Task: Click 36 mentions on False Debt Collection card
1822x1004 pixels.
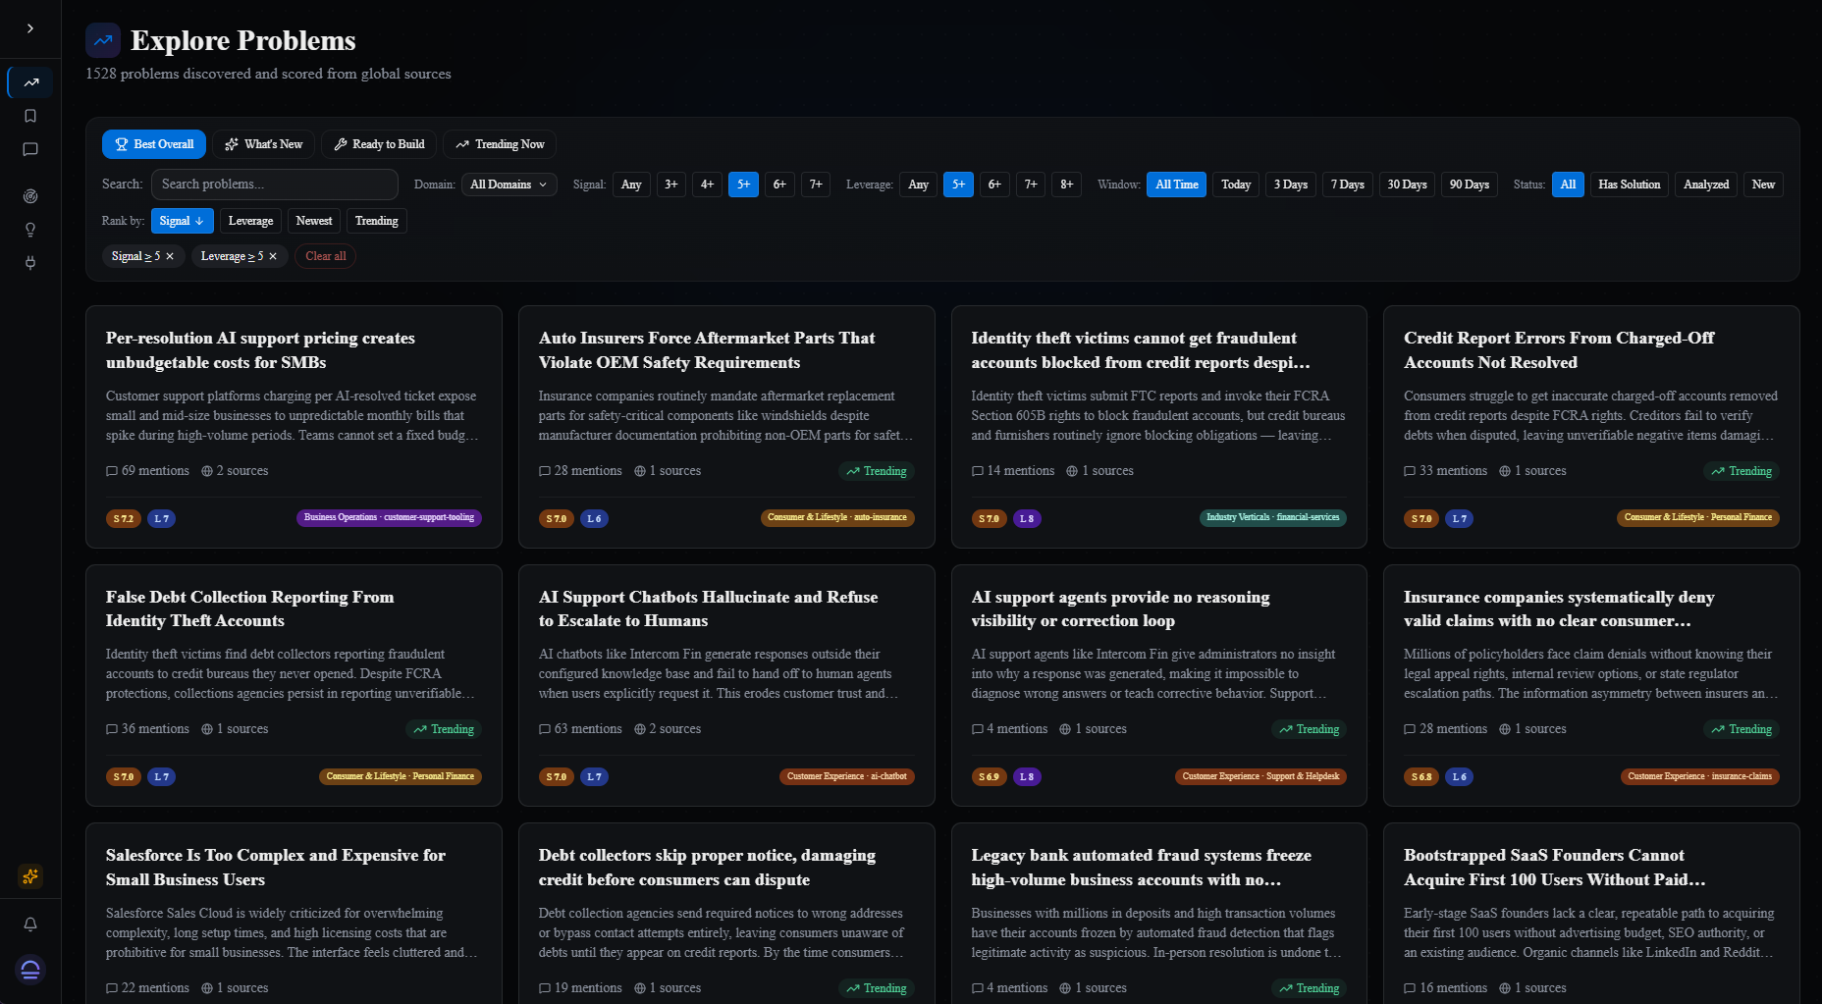Action: pos(147,729)
